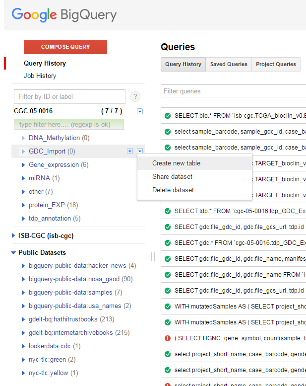Click the type filter here regexp field

[x=69, y=124]
